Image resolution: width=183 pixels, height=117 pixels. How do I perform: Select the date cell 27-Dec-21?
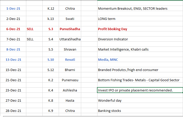(13, 101)
